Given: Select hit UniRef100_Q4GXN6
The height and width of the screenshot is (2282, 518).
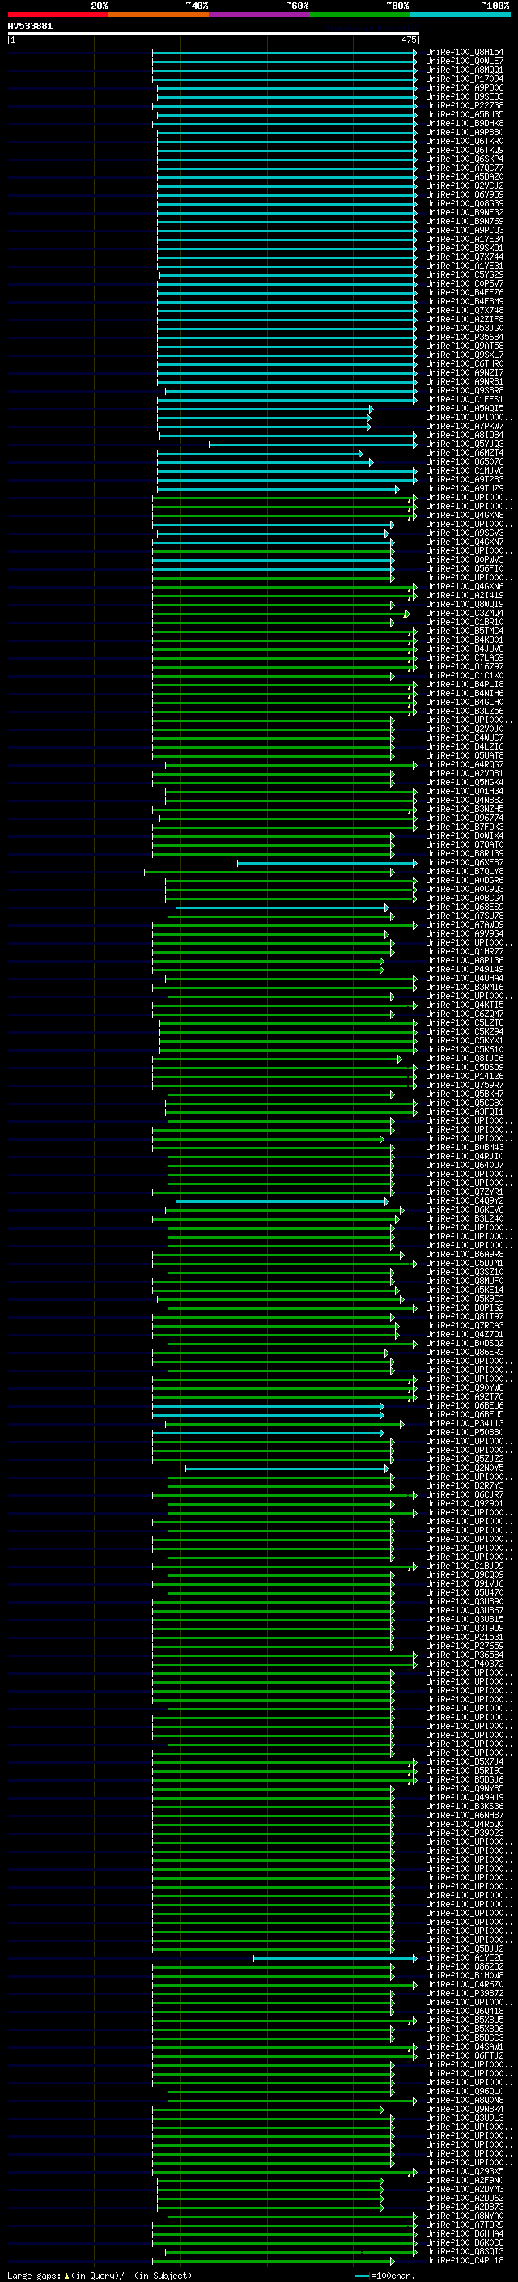Looking at the screenshot, I should click(465, 586).
